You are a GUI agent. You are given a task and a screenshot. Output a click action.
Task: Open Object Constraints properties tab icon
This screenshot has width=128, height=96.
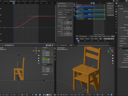tap(116, 27)
